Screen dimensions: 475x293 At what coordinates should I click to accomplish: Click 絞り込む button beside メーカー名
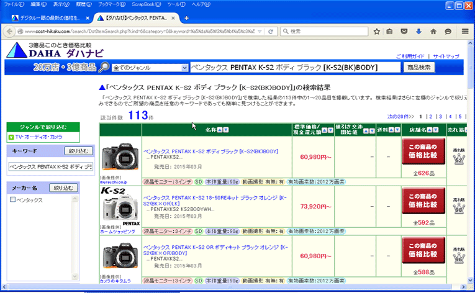pyautogui.click(x=63, y=188)
